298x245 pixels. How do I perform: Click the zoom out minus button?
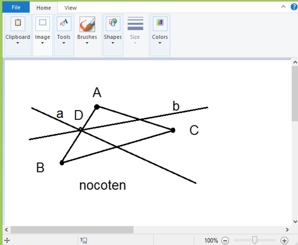tap(225, 240)
